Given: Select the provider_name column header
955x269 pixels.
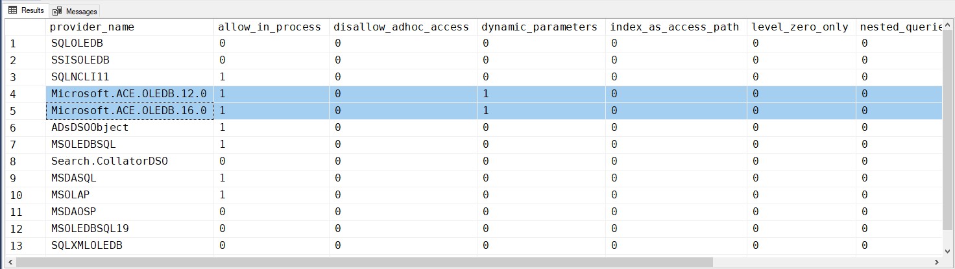Looking at the screenshot, I should tap(130, 27).
